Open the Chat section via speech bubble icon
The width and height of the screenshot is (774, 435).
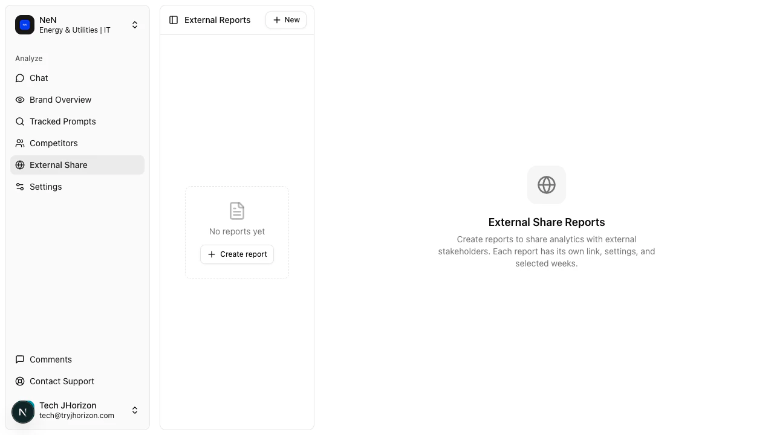coord(20,78)
